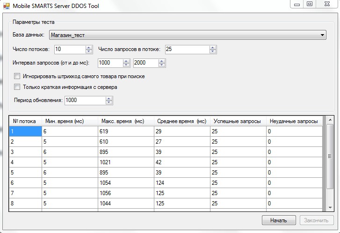Click table scrollbar down arrow

tap(330, 208)
